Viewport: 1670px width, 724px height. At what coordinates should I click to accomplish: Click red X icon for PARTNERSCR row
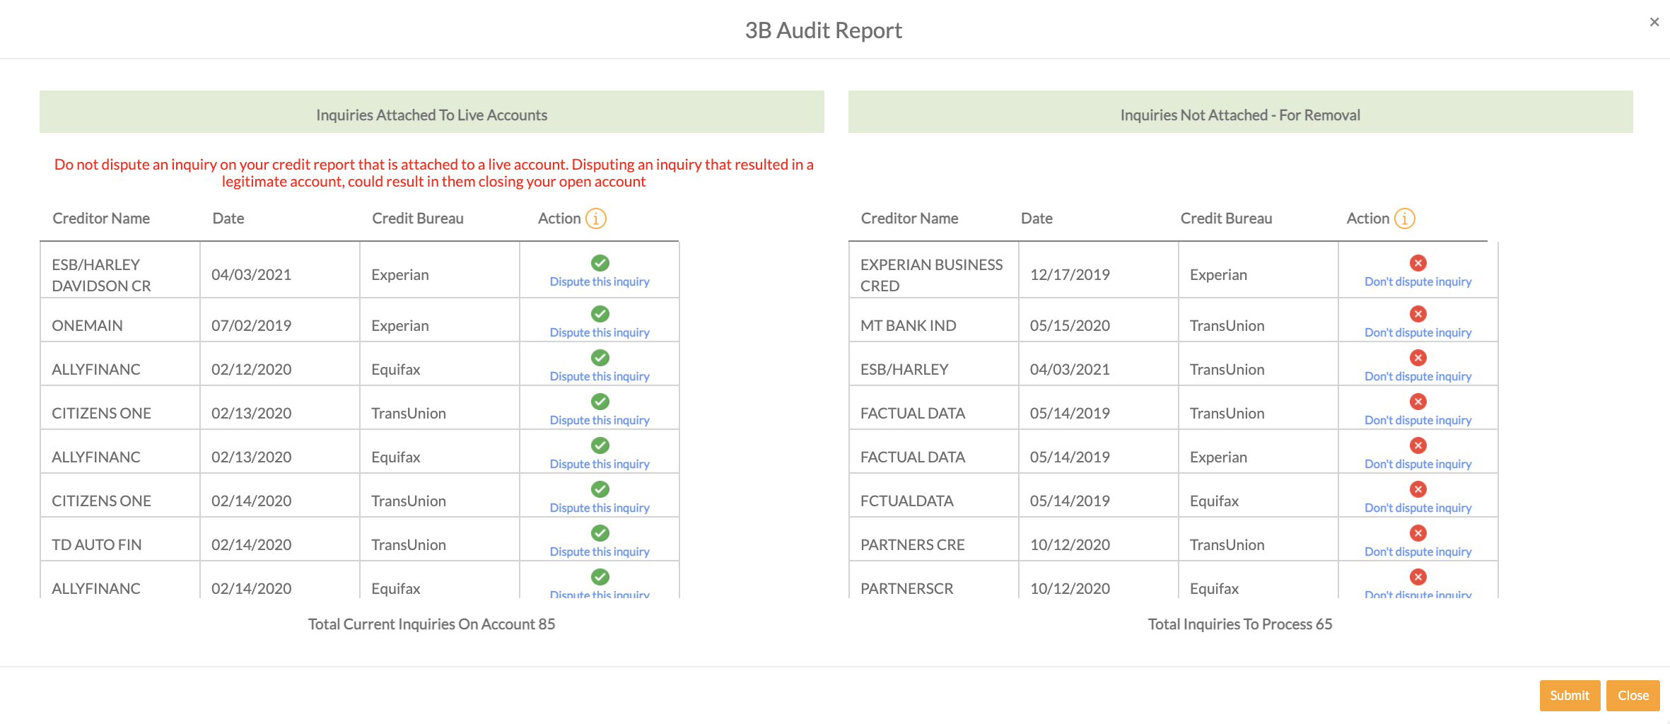pos(1418,577)
